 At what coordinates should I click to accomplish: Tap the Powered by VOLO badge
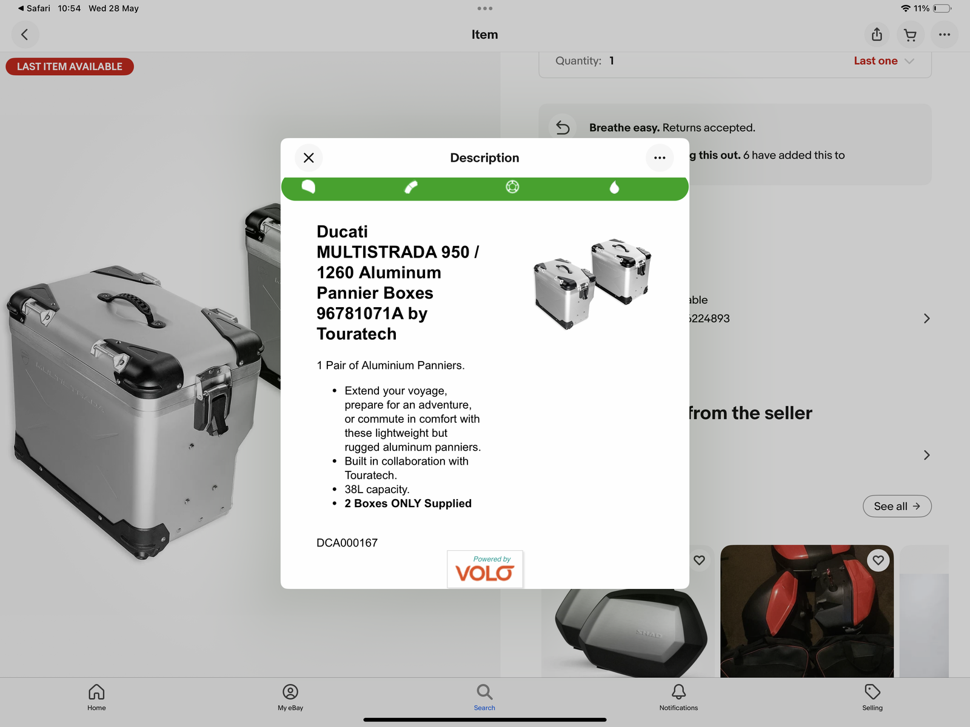point(485,569)
